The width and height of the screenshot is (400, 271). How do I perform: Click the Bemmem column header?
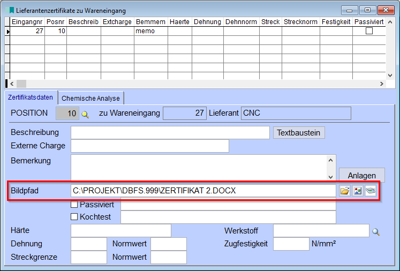pyautogui.click(x=151, y=22)
